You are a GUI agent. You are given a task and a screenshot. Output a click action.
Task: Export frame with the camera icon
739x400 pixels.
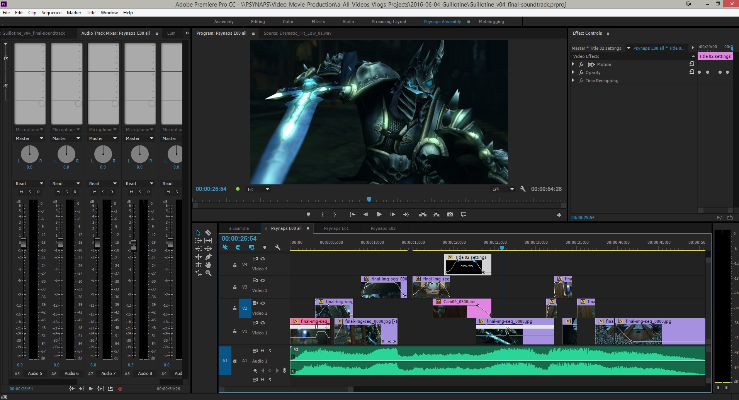pyautogui.click(x=450, y=214)
